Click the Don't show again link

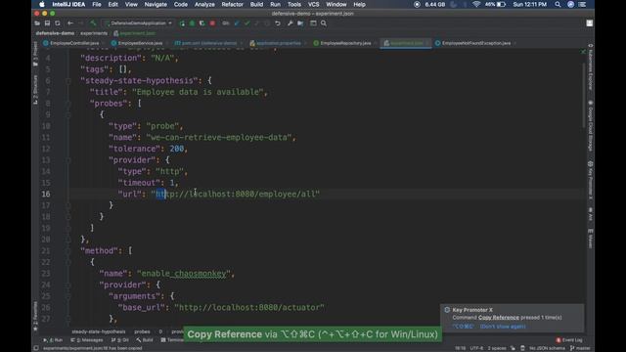tap(503, 327)
